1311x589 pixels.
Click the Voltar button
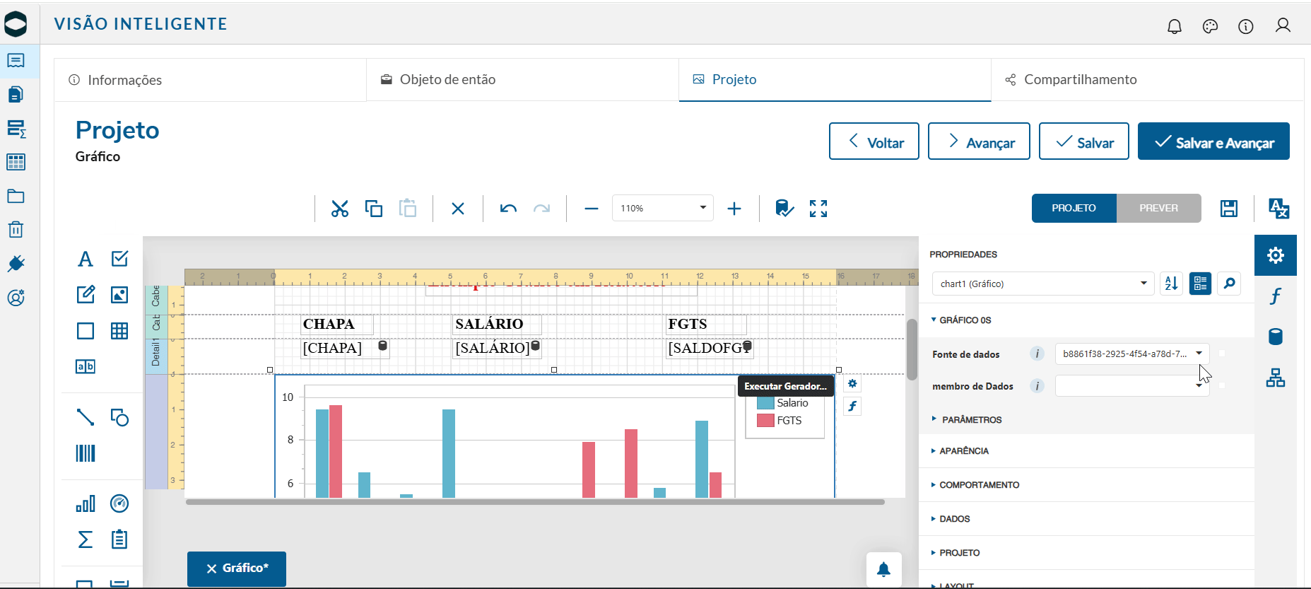coord(874,141)
